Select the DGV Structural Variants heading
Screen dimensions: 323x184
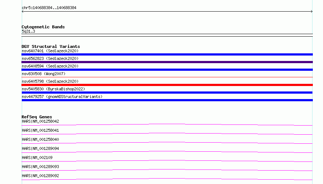pos(51,46)
